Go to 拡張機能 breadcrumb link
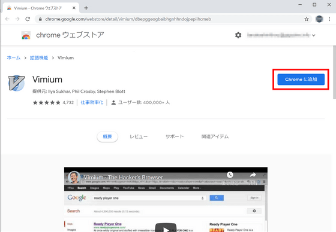 pyautogui.click(x=39, y=58)
